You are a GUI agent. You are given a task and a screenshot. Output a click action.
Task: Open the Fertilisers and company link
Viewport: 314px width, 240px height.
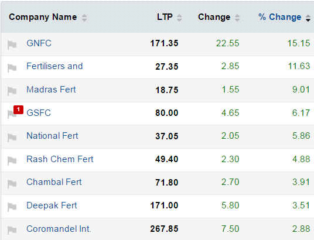point(54,66)
